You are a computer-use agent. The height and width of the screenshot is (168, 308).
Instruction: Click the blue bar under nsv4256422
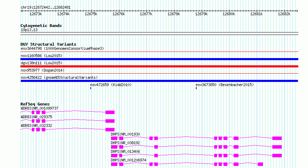pyautogui.click(x=159, y=81)
